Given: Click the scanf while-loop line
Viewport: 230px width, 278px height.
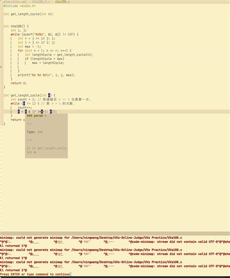Looking at the screenshot, I should 45,34.
